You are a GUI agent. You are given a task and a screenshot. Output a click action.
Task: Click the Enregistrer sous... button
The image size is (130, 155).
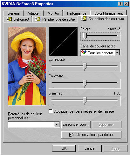click(76, 124)
